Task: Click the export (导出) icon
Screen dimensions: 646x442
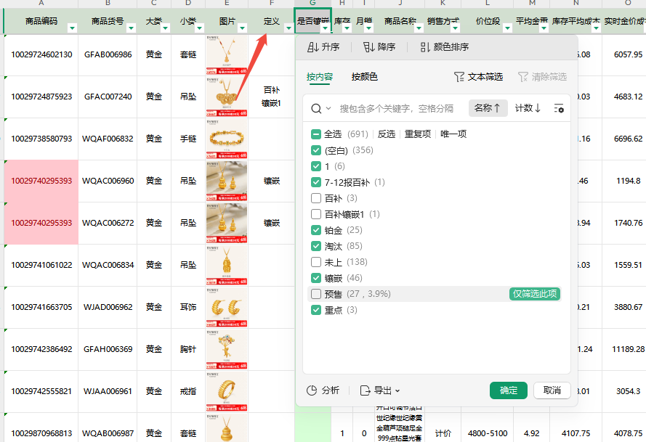Action: [365, 390]
